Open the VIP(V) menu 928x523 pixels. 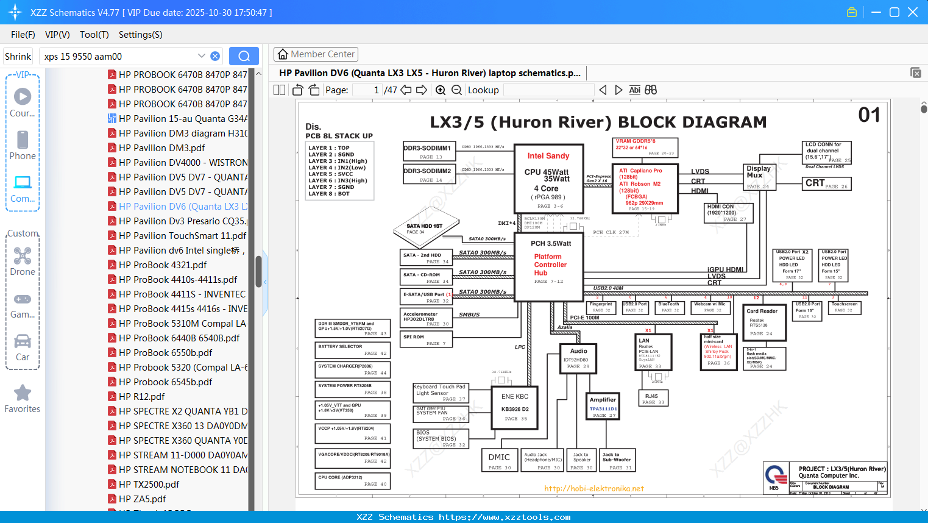click(x=57, y=35)
